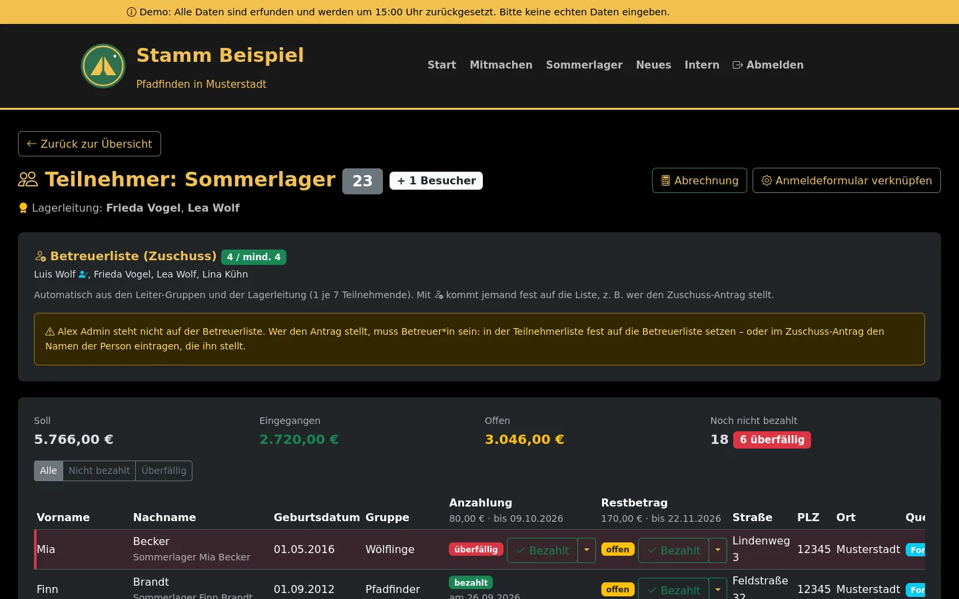Image resolution: width=959 pixels, height=599 pixels.
Task: Click the Nachname column header
Action: 164,517
